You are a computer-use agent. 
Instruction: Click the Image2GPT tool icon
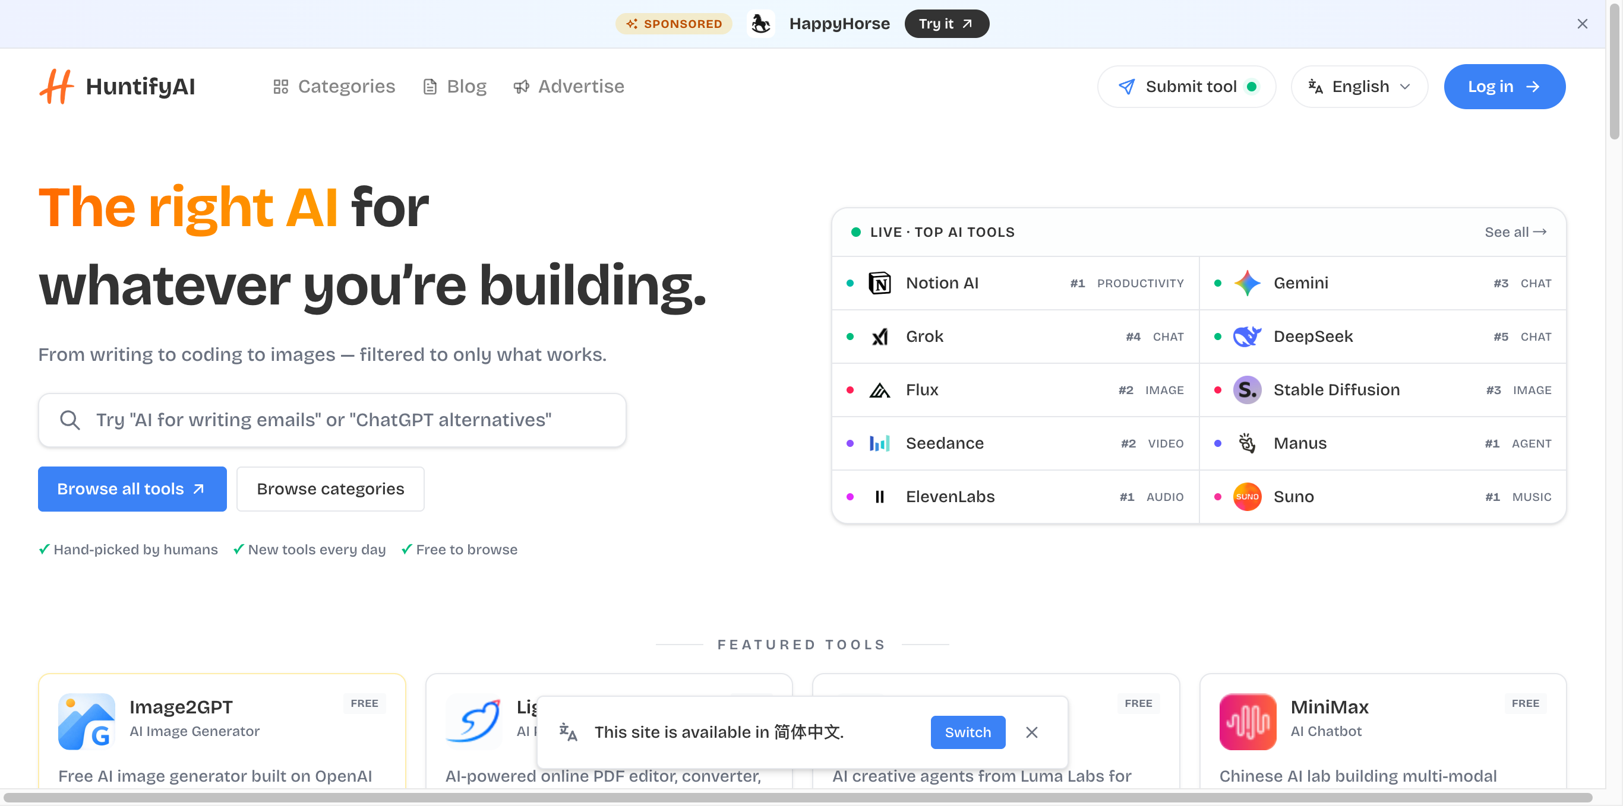pos(86,722)
